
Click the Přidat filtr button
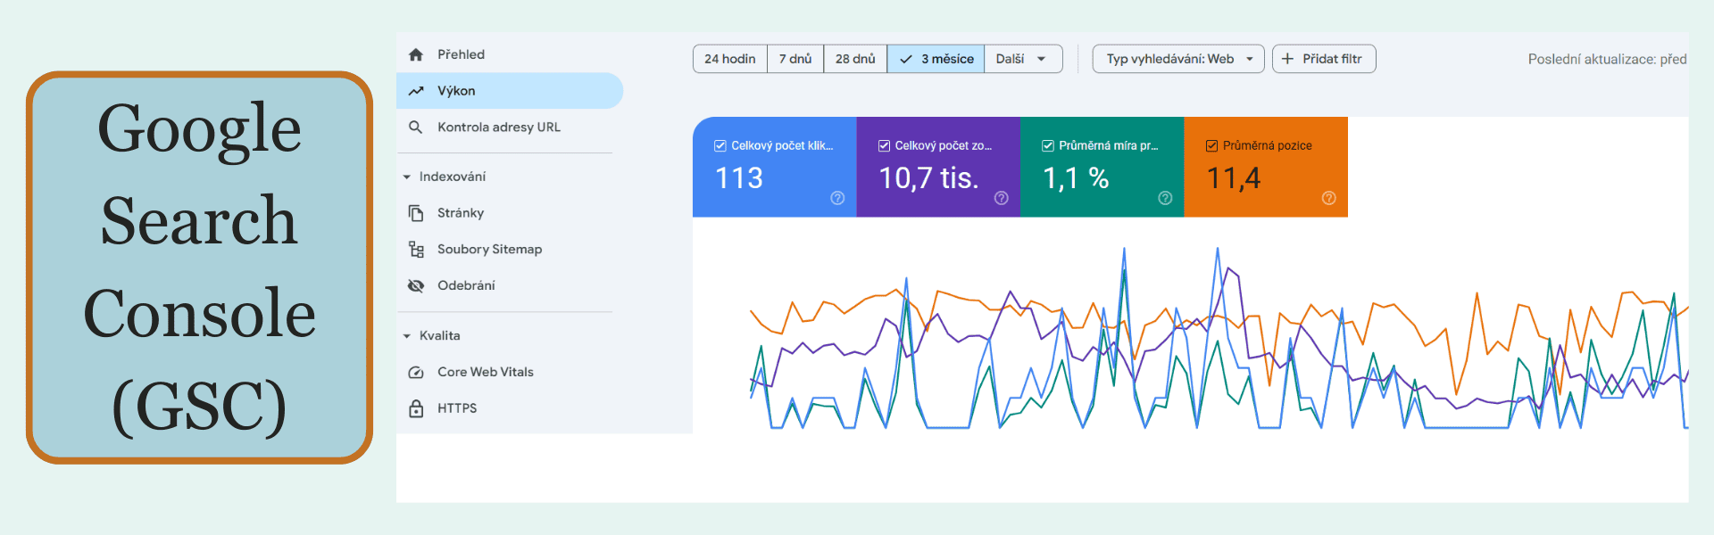tap(1324, 59)
